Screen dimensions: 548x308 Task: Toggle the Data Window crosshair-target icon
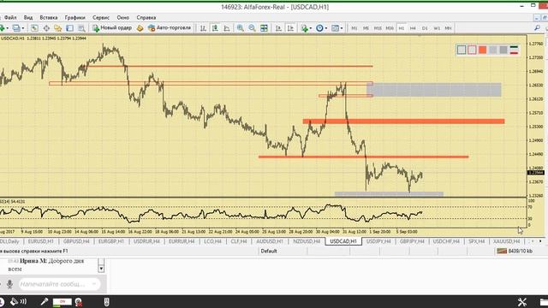46,28
